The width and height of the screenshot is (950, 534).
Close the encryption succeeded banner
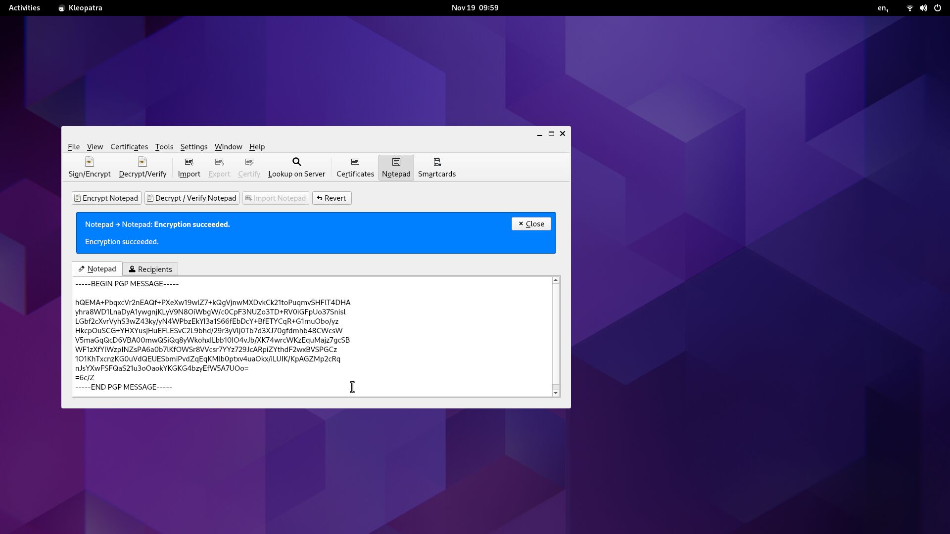(x=531, y=224)
